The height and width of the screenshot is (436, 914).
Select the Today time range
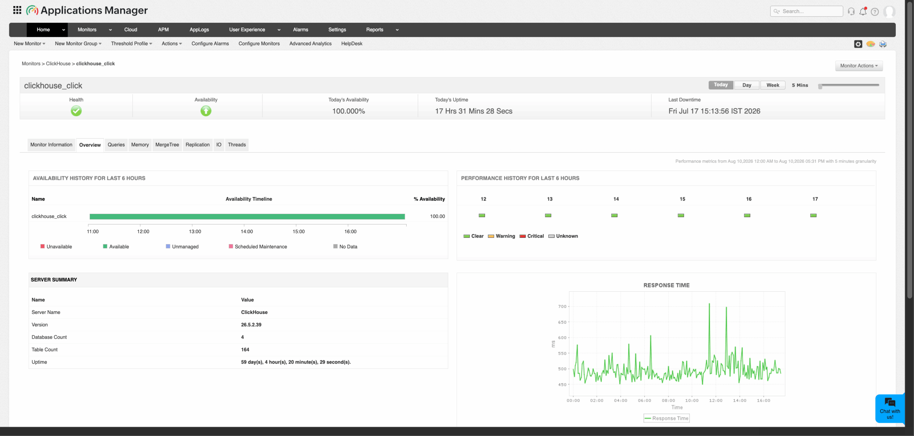click(x=721, y=85)
